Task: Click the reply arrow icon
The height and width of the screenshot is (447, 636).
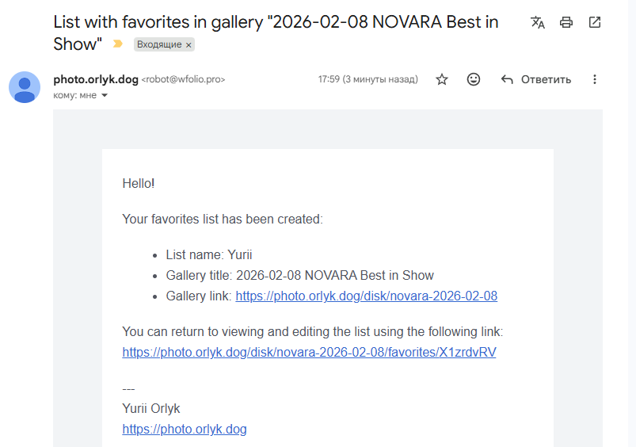Action: 508,79
